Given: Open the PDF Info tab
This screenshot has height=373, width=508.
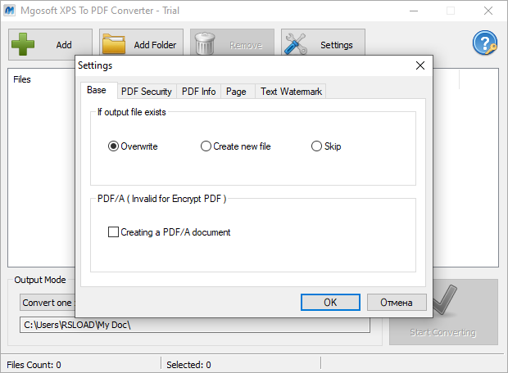Looking at the screenshot, I should pos(198,92).
